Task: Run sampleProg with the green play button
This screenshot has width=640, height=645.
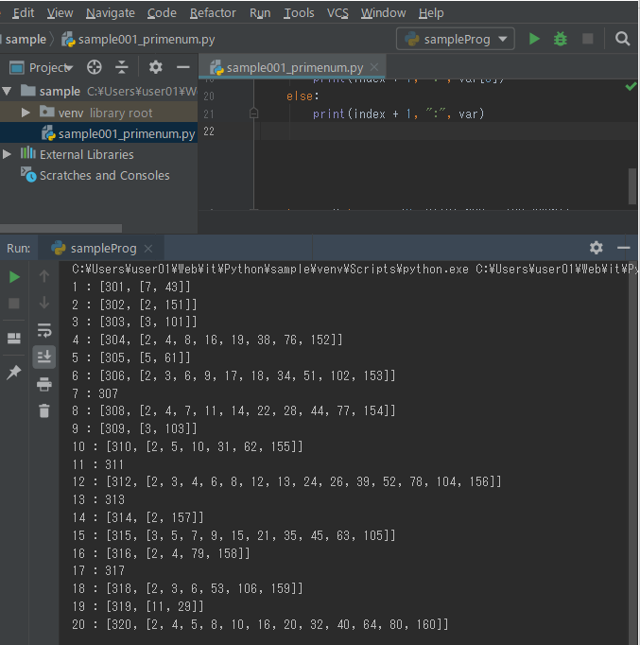Action: 534,39
